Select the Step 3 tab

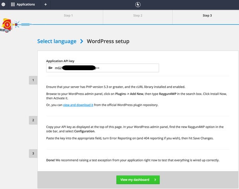207,16
